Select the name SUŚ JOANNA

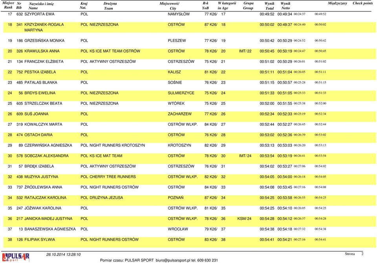(x=36, y=114)
